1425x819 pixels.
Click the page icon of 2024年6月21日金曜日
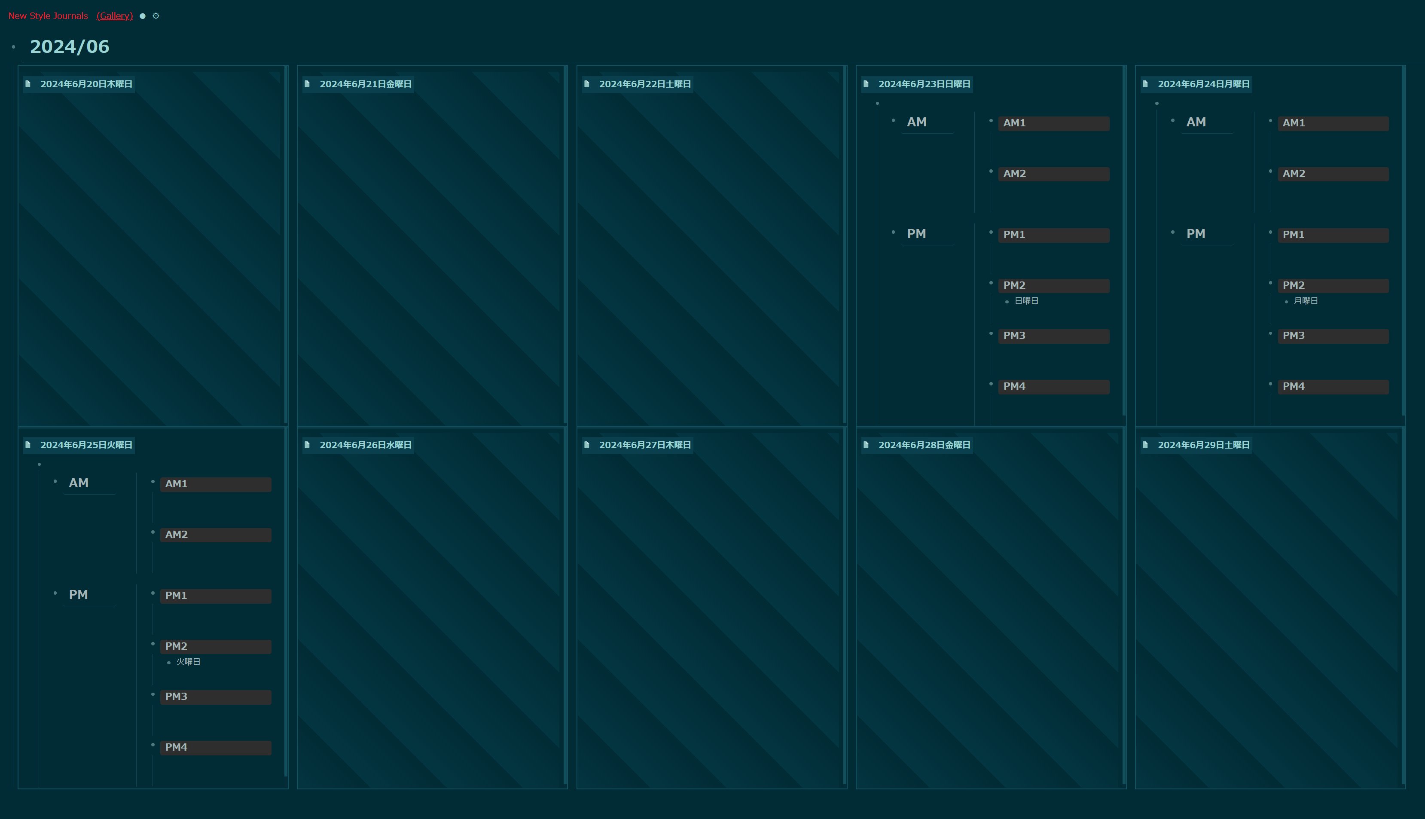pyautogui.click(x=307, y=84)
